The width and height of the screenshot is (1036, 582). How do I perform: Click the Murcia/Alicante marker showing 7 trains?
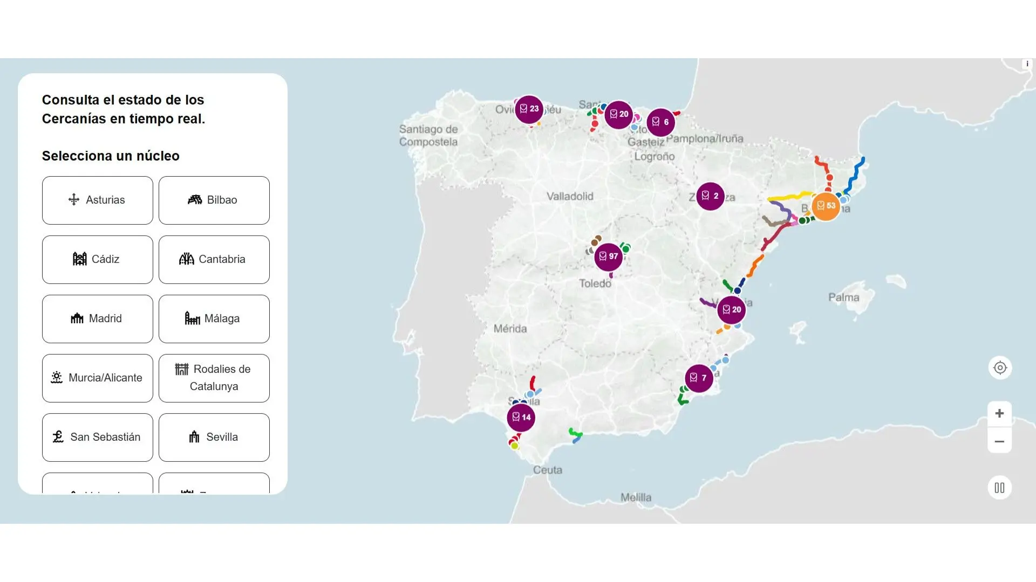coord(698,378)
